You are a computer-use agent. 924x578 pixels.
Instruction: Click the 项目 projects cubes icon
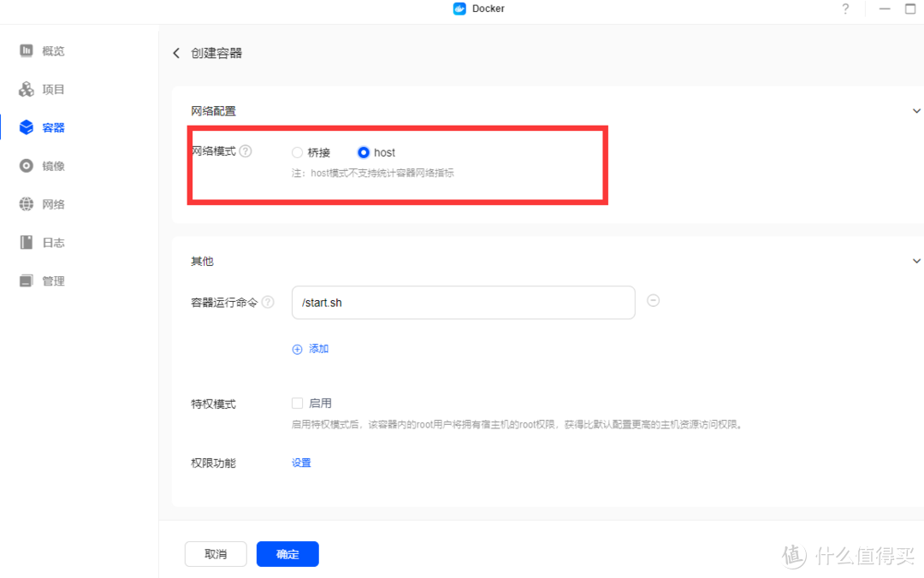point(27,90)
